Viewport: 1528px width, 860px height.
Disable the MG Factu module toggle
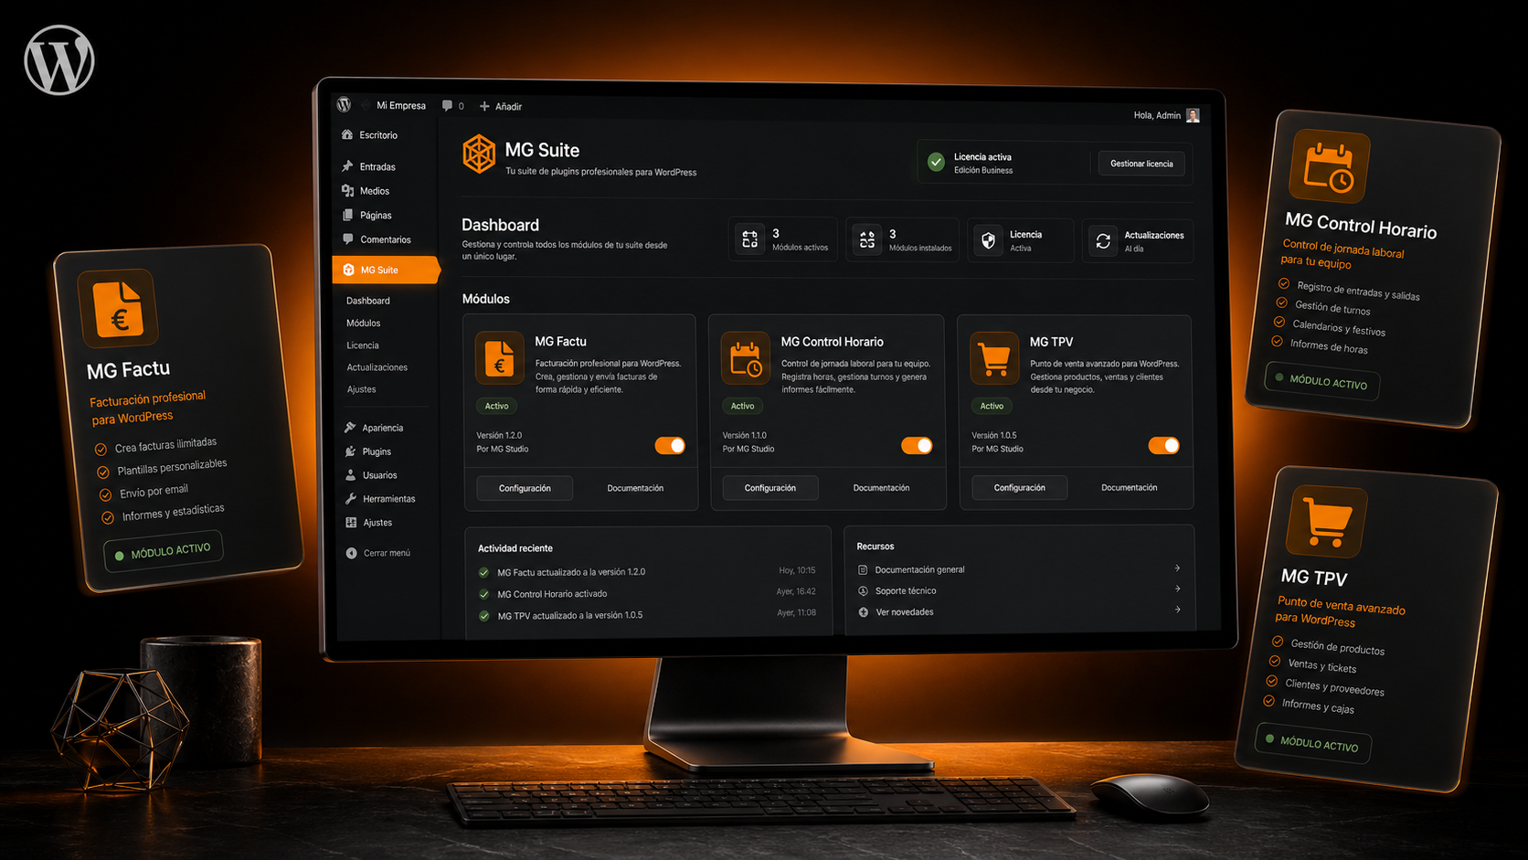[670, 445]
